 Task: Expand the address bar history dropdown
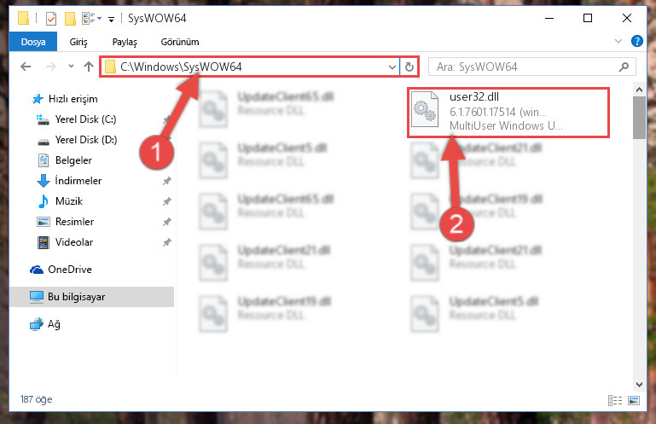point(392,67)
